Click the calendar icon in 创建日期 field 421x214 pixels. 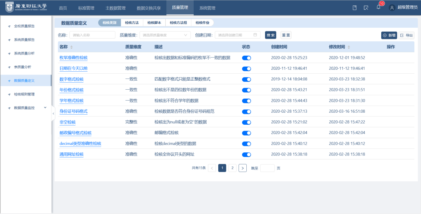[x=255, y=35]
